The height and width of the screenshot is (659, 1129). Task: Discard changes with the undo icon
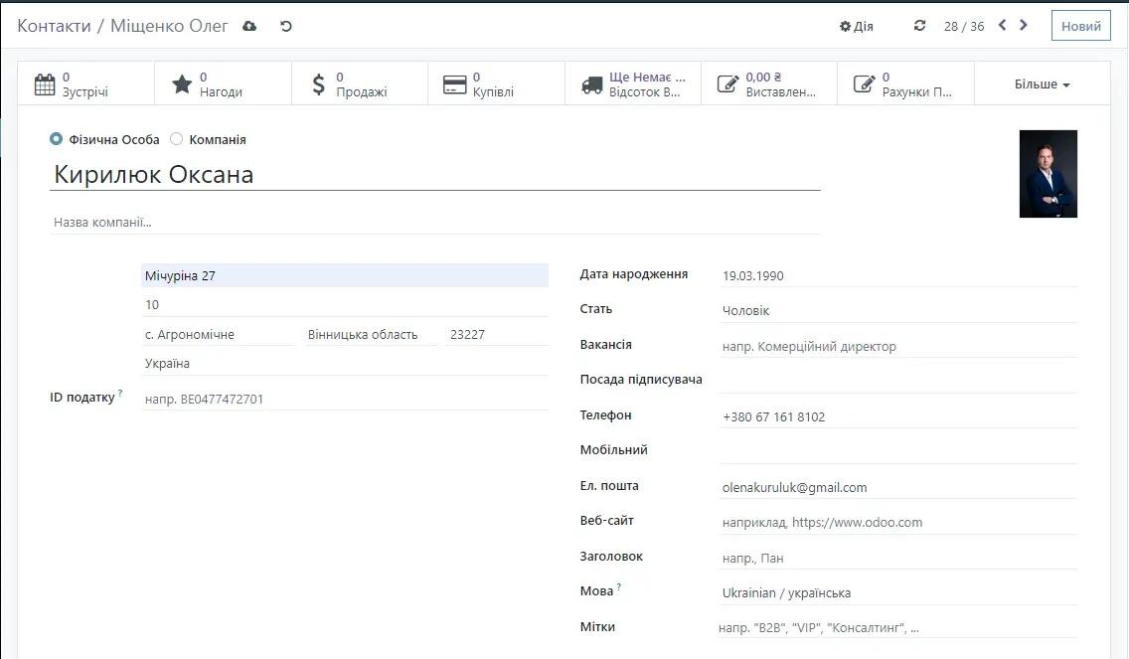tap(286, 26)
